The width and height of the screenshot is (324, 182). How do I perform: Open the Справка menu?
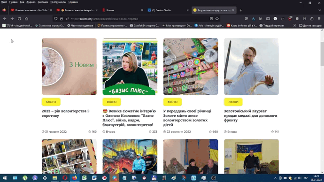click(73, 2)
